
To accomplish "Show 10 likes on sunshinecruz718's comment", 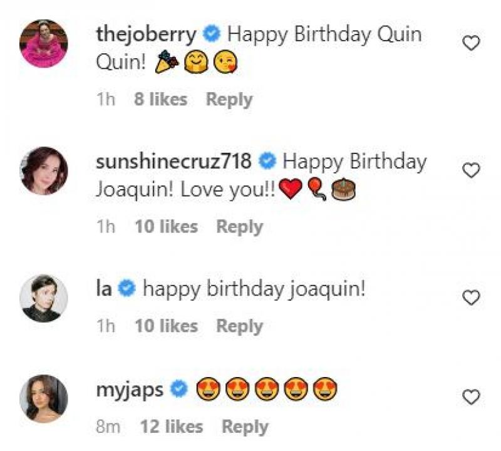I will pos(166,227).
